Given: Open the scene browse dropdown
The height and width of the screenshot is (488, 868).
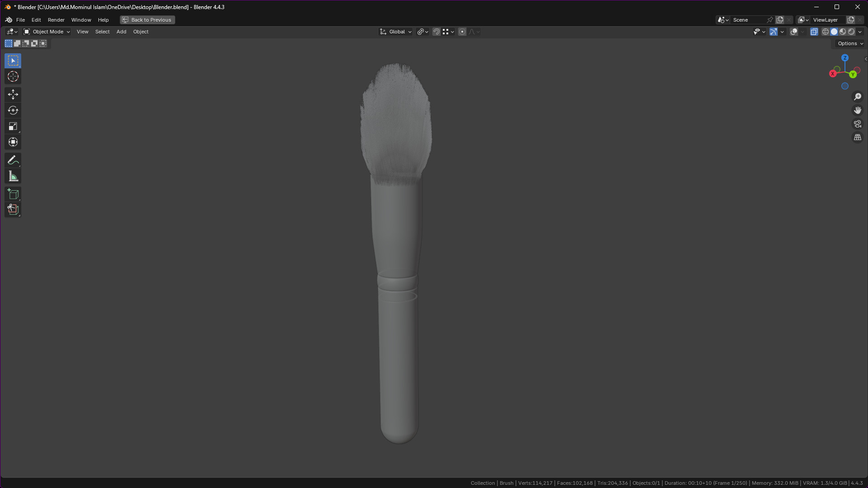Looking at the screenshot, I should point(723,20).
